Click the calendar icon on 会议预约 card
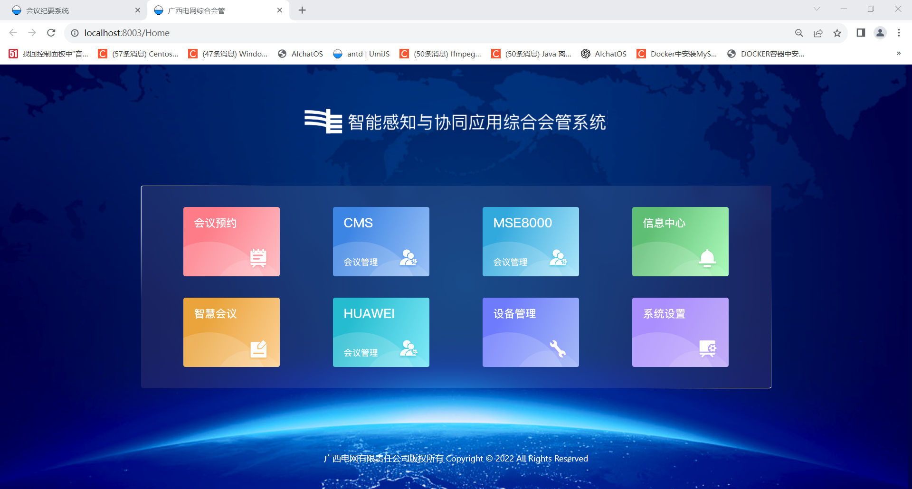Viewport: 912px width, 489px height. 258,258
